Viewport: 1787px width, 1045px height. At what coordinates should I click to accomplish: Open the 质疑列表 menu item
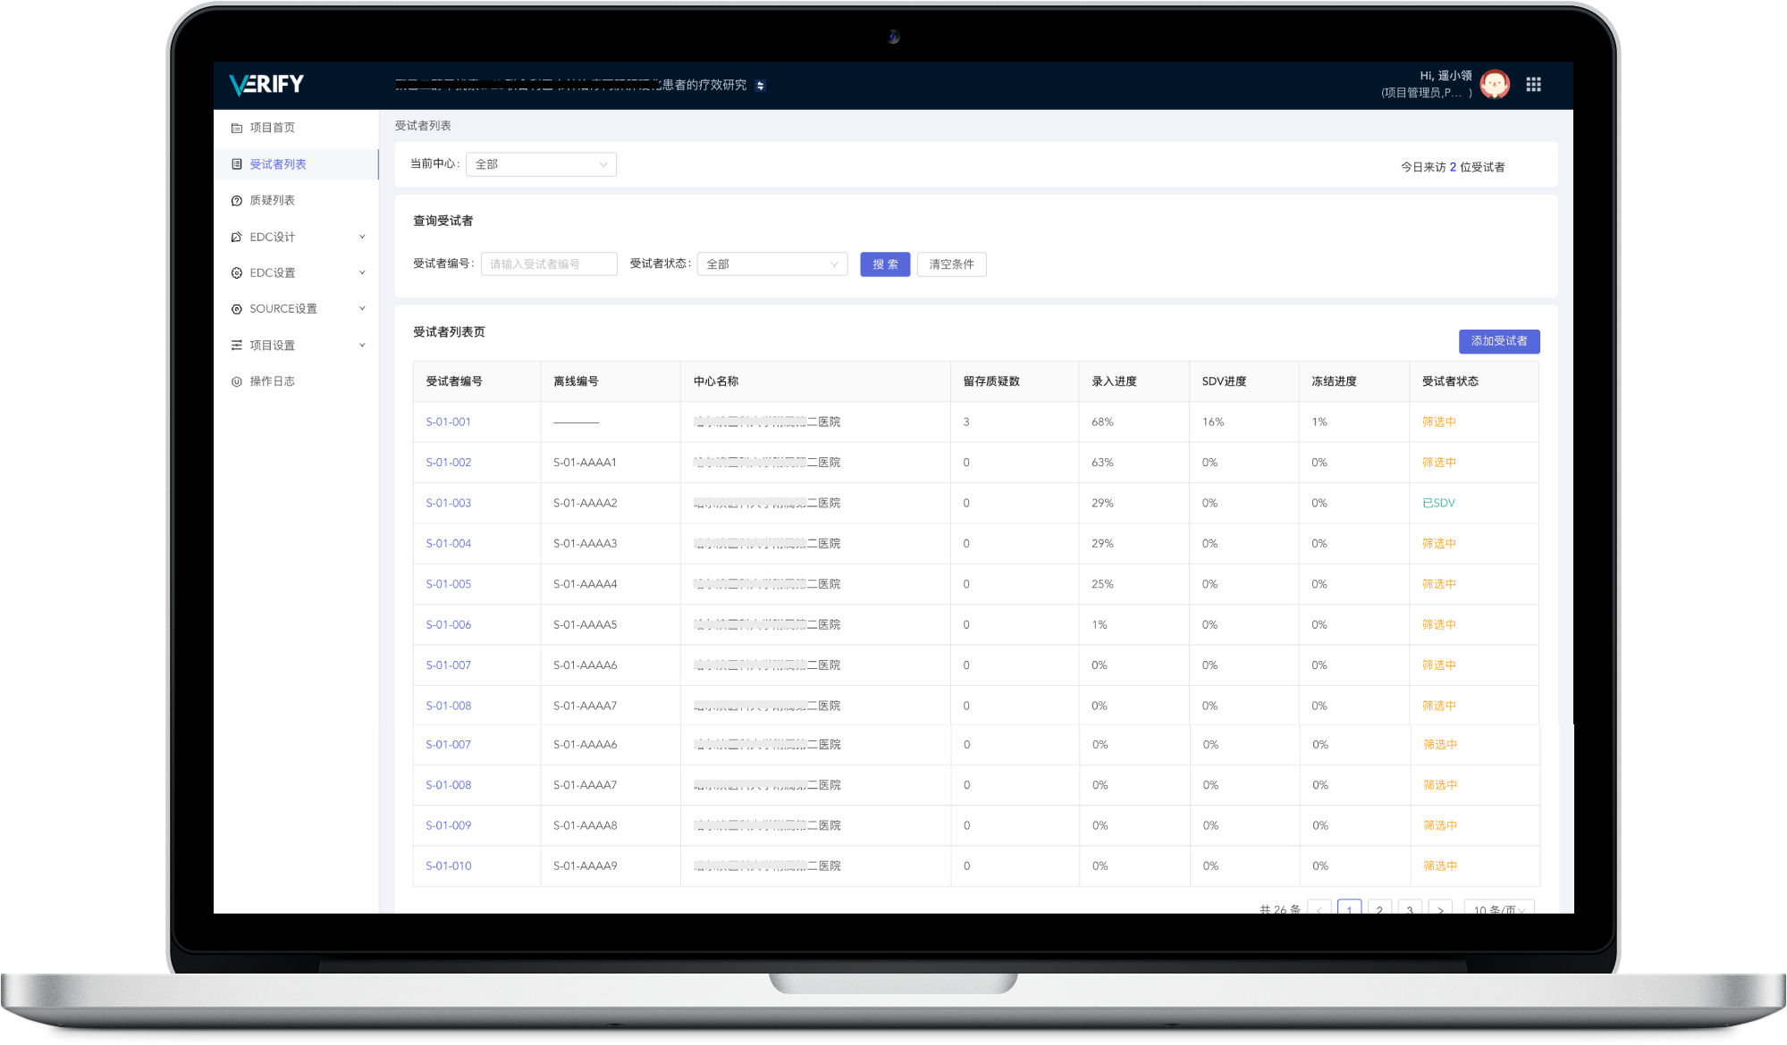click(x=272, y=200)
